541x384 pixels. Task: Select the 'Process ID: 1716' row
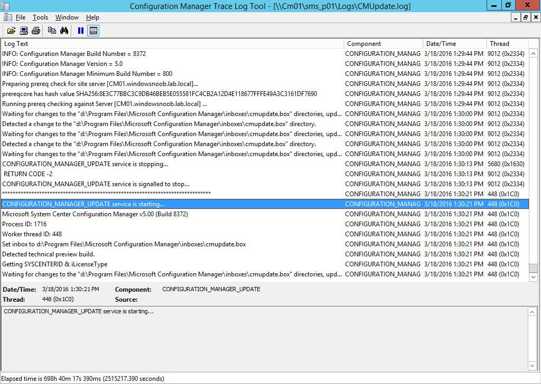pyautogui.click(x=265, y=224)
